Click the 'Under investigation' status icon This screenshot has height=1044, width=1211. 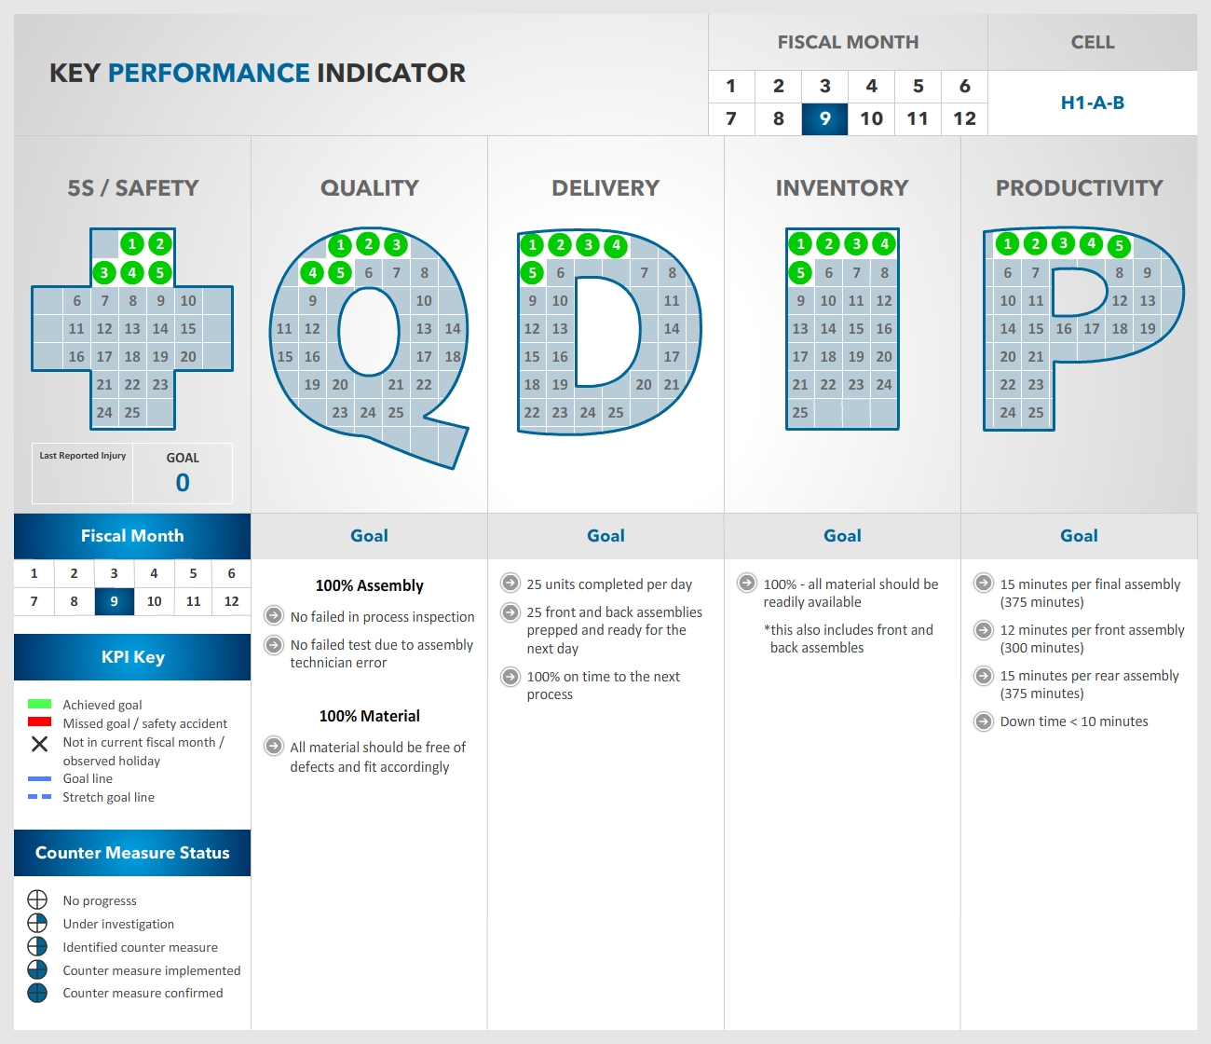pos(37,923)
